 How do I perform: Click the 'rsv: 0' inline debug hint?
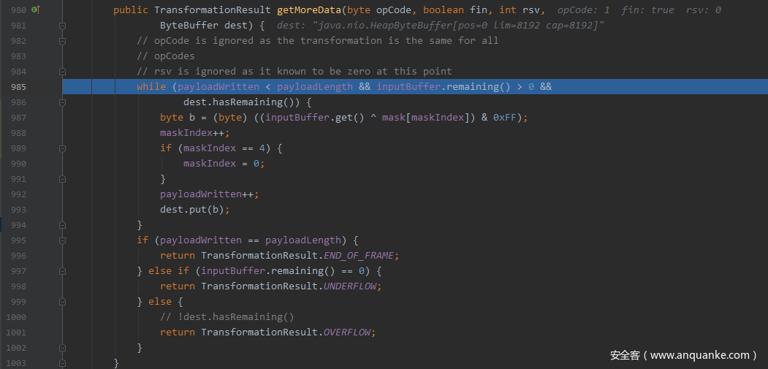[x=704, y=9]
